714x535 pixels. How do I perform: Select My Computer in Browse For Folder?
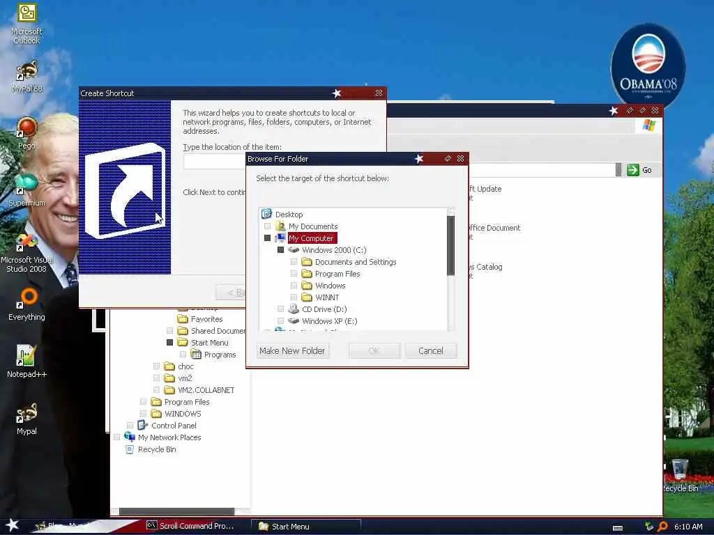312,238
